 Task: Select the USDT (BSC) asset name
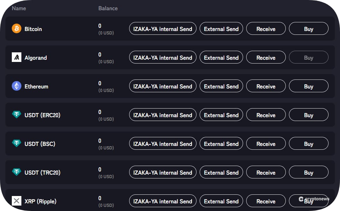(40, 144)
